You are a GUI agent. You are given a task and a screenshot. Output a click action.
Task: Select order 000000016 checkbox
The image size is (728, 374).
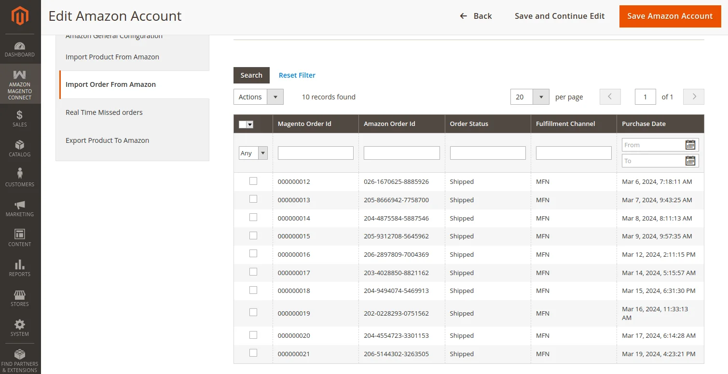click(x=253, y=253)
